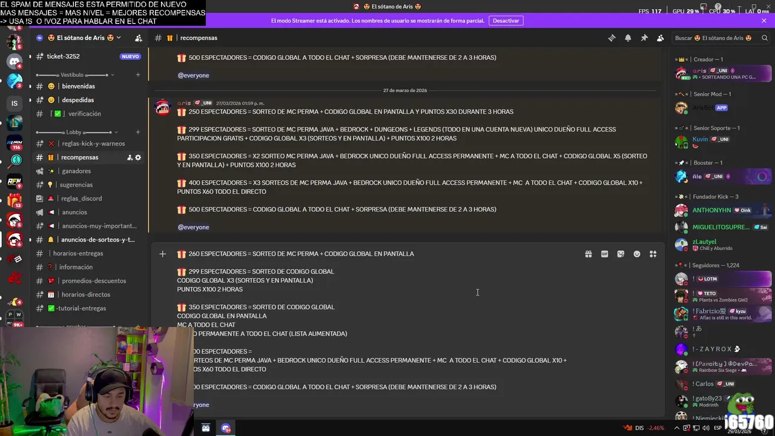Open the reglas_discord channel
This screenshot has height=436, width=775.
click(89, 199)
